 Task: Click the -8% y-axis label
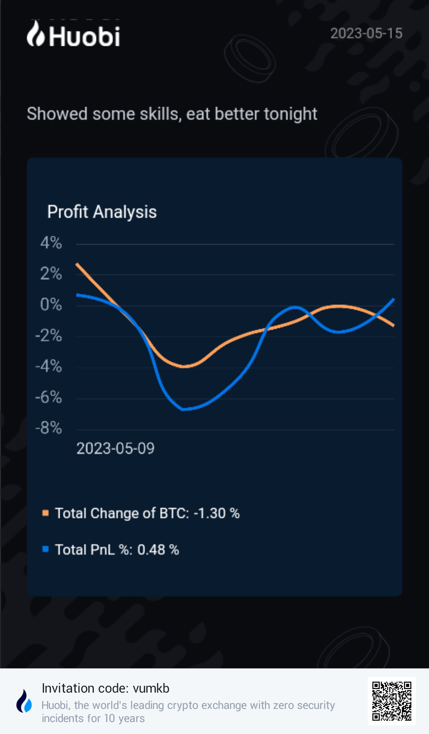click(49, 428)
